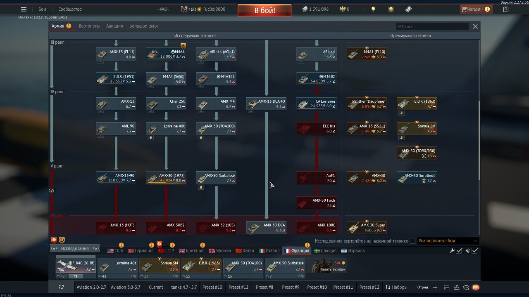Select the Current preset
Screen dimensions: 529x297
tap(156, 287)
